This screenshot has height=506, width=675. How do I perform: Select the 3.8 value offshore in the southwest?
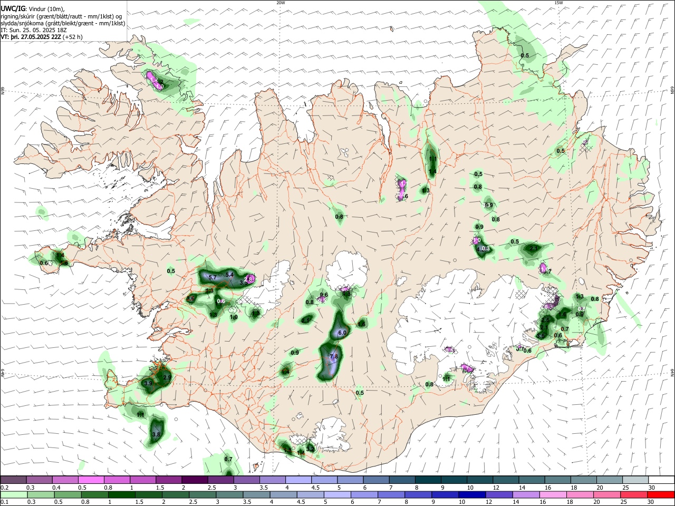(x=156, y=435)
